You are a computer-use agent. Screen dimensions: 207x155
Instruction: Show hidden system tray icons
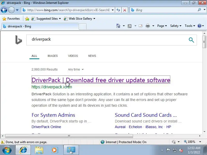[162, 150]
